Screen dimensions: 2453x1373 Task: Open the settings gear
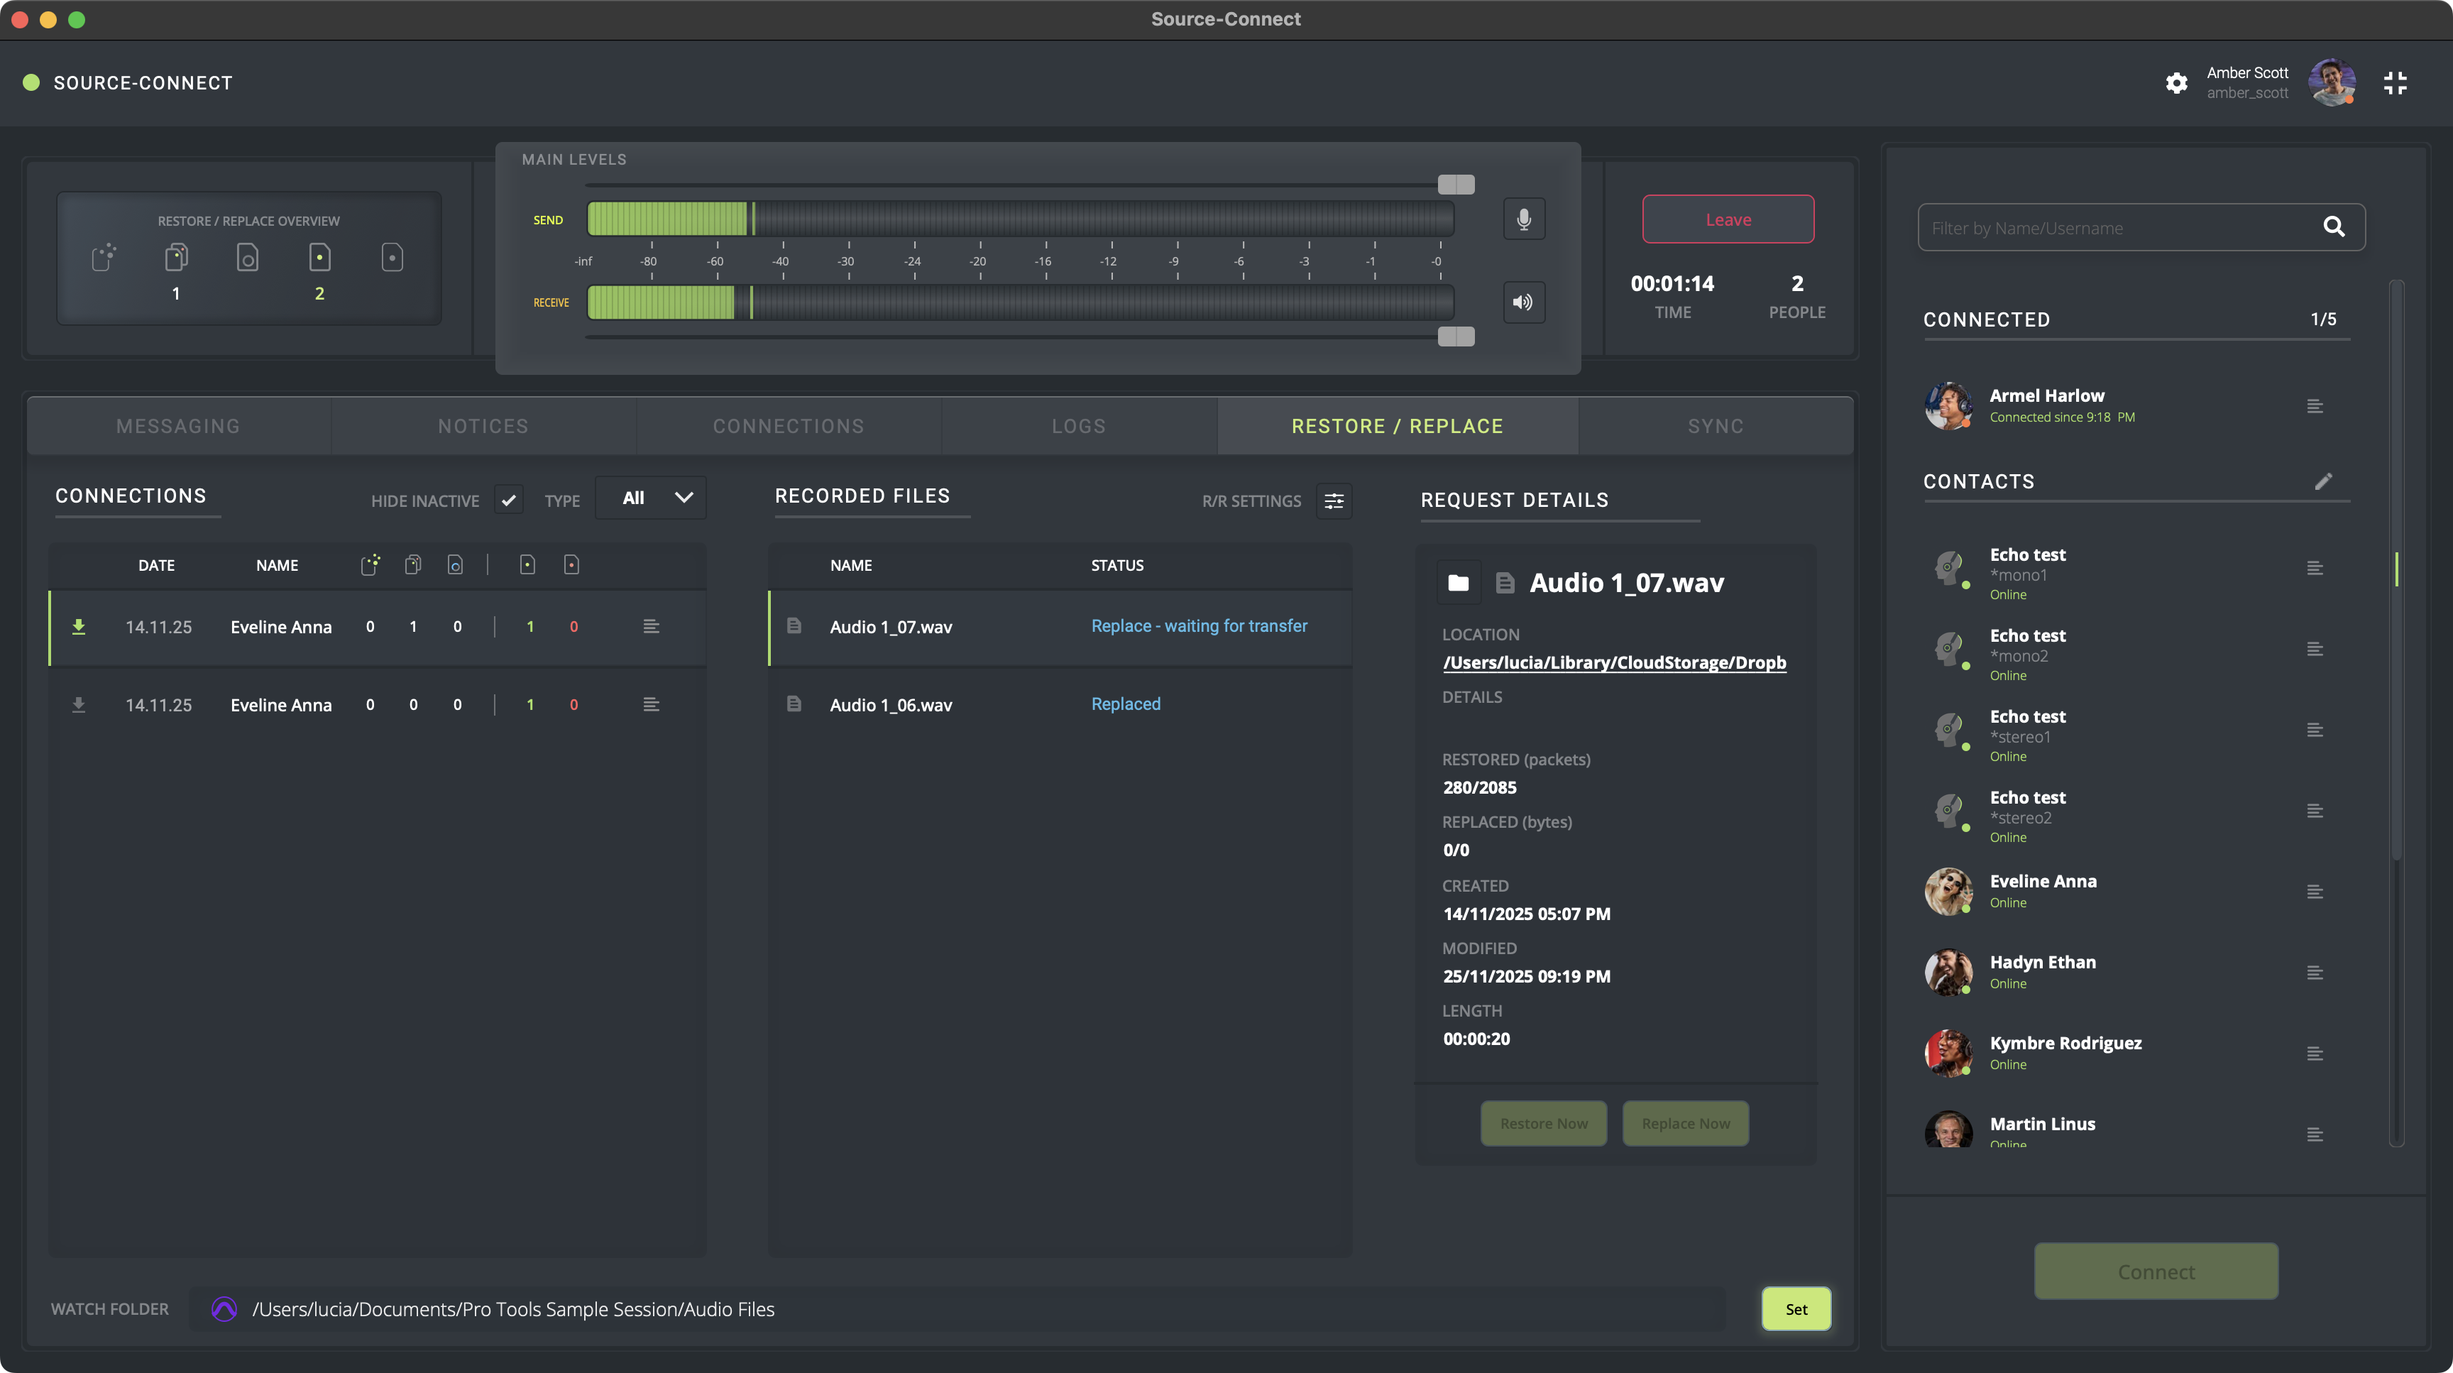2176,83
